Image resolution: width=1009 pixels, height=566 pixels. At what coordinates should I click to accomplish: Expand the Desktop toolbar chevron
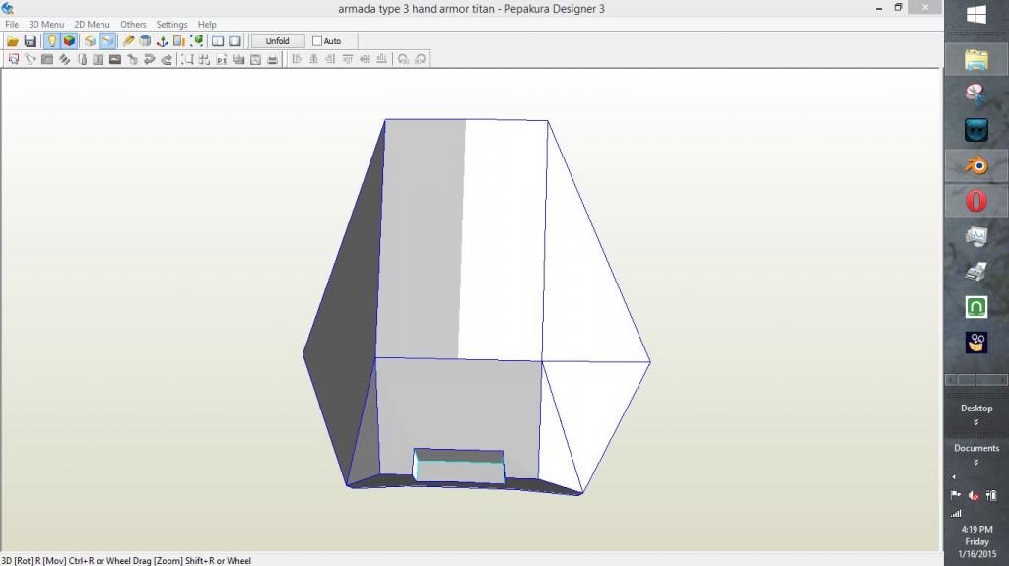(x=976, y=422)
